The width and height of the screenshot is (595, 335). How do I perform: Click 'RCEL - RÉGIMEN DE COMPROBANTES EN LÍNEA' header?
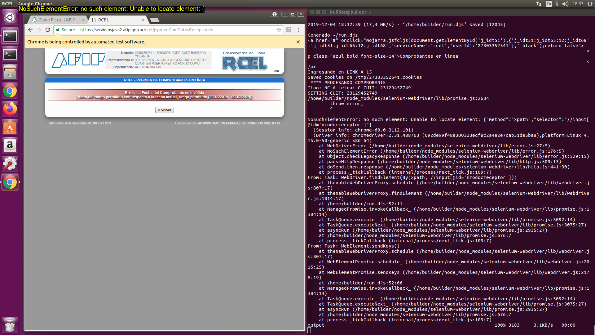[165, 80]
